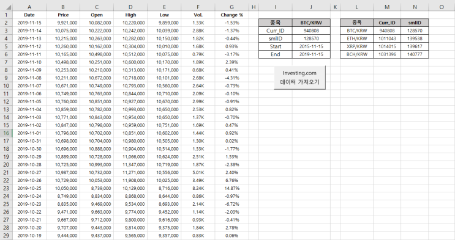The height and width of the screenshot is (240, 455).
Task: Select ETH/KRW in the lookup table
Action: point(356,38)
